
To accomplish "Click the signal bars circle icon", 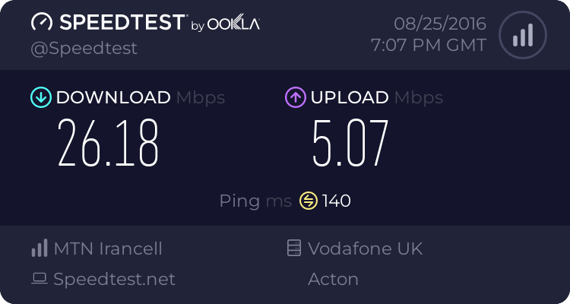I will point(521,35).
